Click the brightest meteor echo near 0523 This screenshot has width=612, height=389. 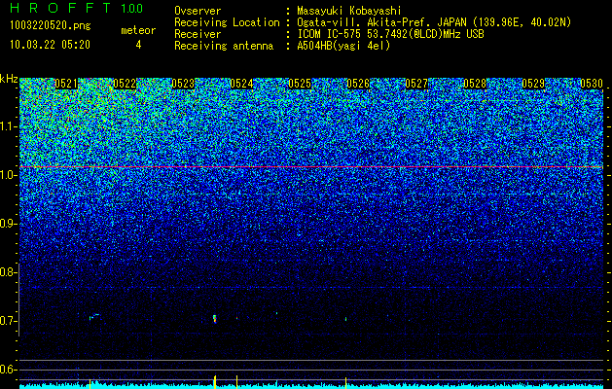coord(214,318)
